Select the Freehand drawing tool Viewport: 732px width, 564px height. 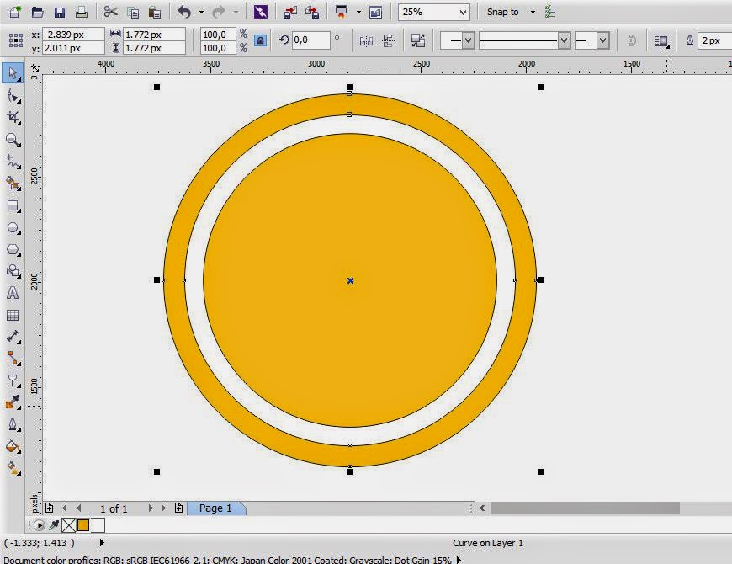tap(13, 162)
